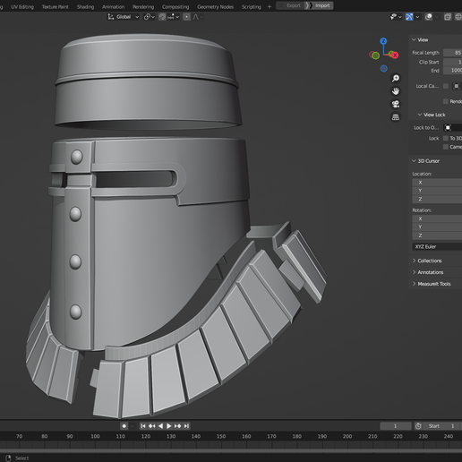
Task: Switch perspective/orthographic using grid icon
Action: [396, 117]
